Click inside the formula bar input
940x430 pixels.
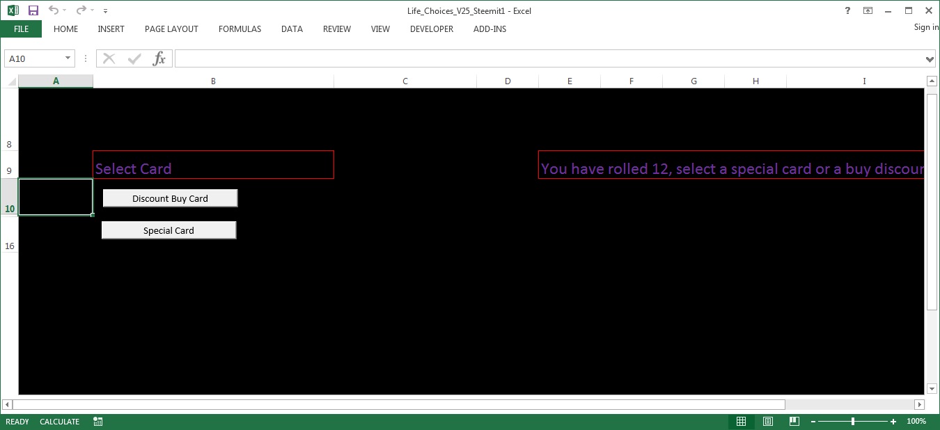coord(549,58)
